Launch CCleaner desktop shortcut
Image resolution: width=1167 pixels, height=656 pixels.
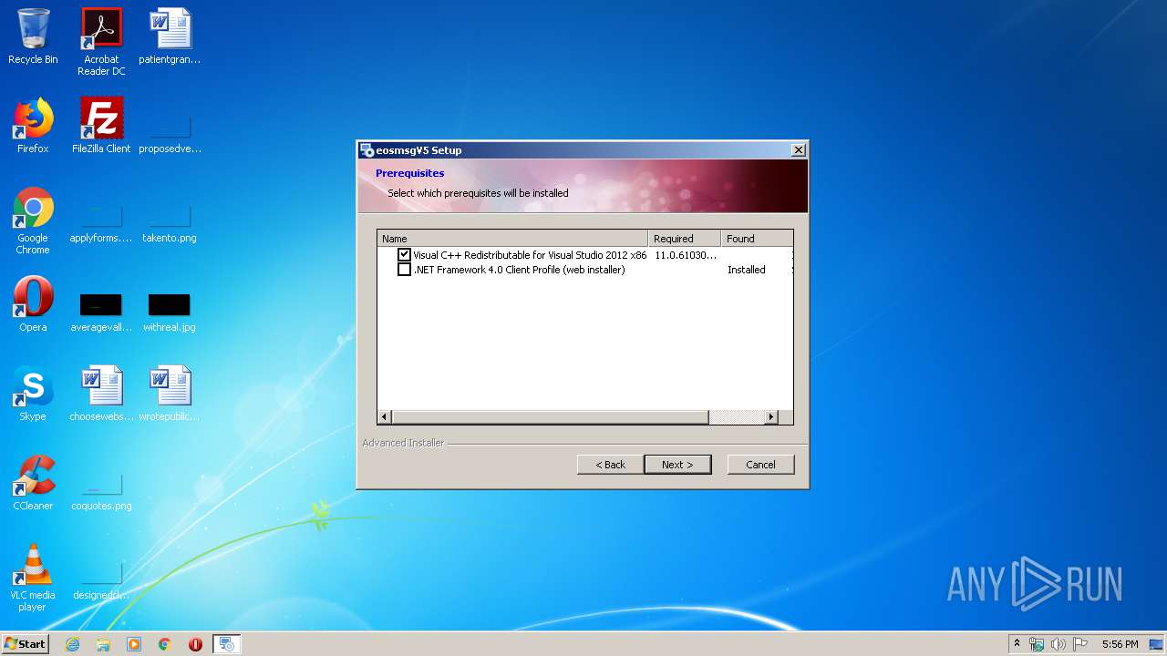pyautogui.click(x=33, y=484)
